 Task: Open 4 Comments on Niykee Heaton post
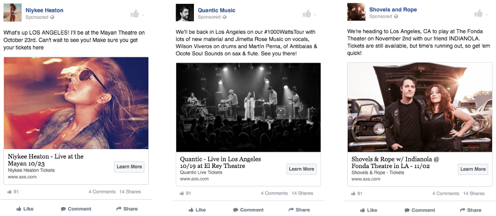pos(102,192)
